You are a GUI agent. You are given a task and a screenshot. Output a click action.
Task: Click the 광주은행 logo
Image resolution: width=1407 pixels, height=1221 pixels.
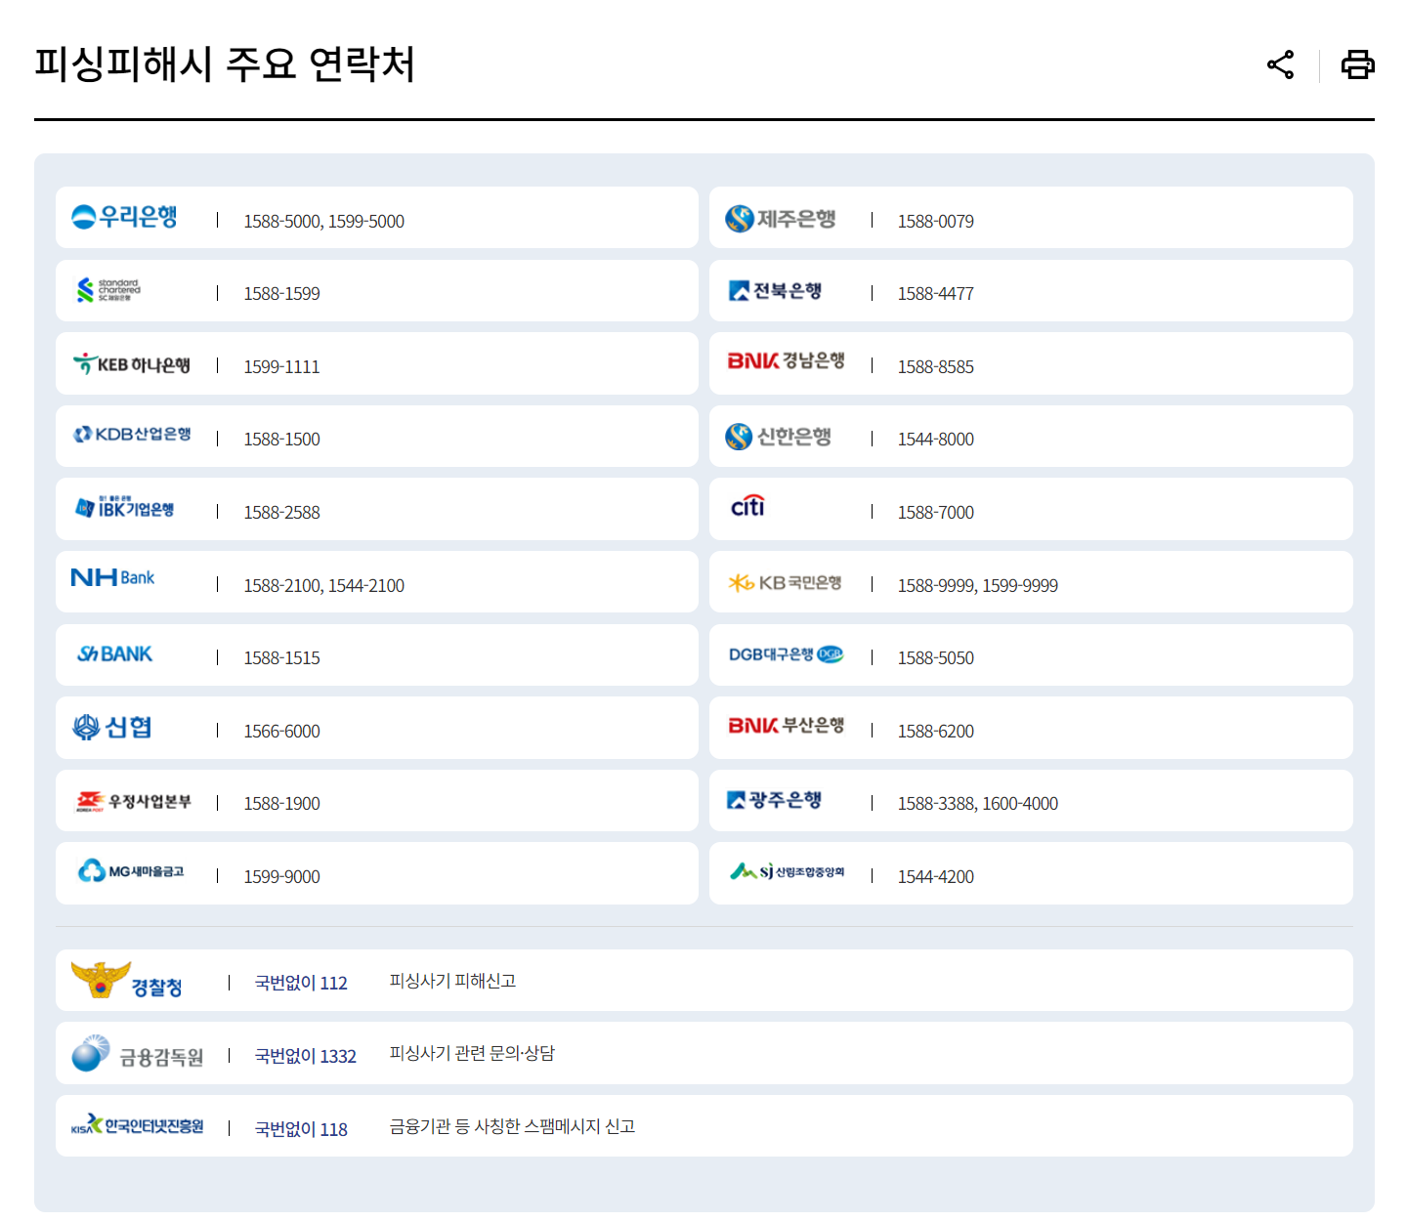[775, 800]
